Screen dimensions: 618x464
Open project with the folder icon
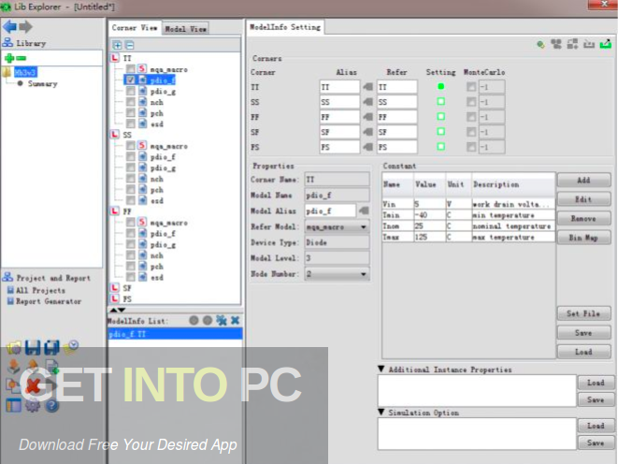pyautogui.click(x=14, y=348)
